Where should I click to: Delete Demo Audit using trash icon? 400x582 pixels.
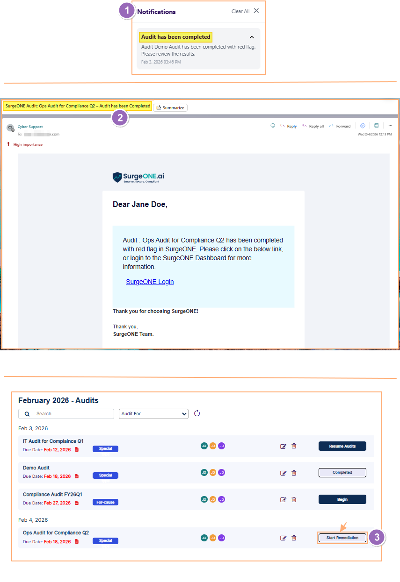pos(294,472)
